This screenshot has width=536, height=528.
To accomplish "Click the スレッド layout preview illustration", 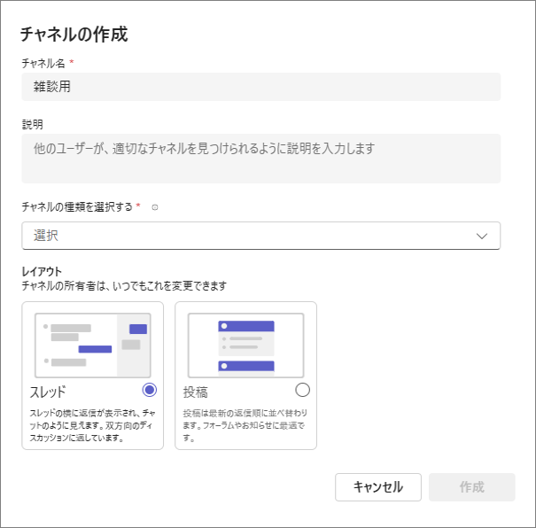I will (93, 342).
